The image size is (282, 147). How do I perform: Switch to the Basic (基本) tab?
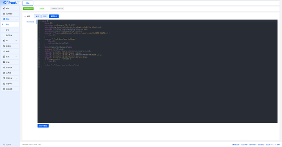[37, 16]
